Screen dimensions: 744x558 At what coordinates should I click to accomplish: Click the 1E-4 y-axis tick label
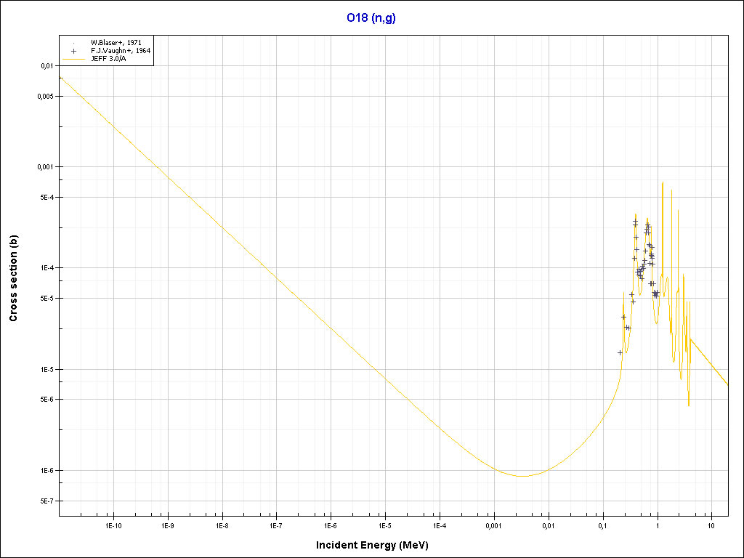coord(46,268)
